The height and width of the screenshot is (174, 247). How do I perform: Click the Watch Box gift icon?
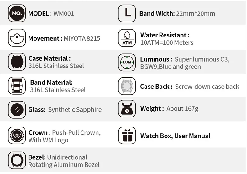coord(127,136)
